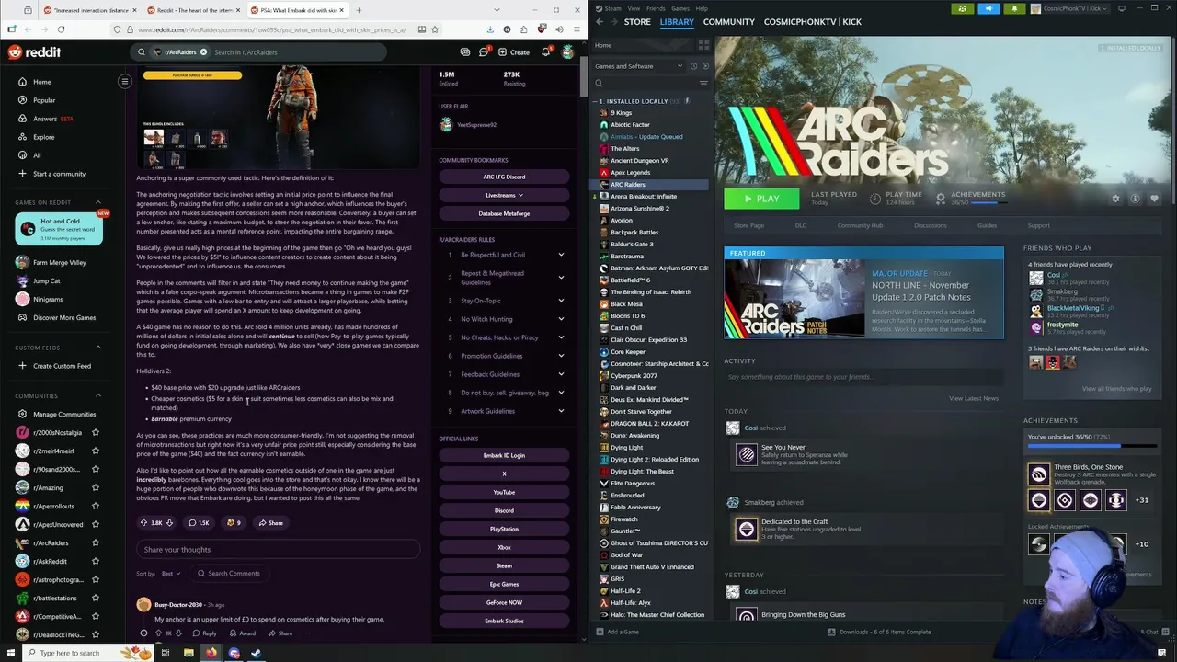Open Steam announcements megaphone button
This screenshot has width=1177, height=662.
988,8
